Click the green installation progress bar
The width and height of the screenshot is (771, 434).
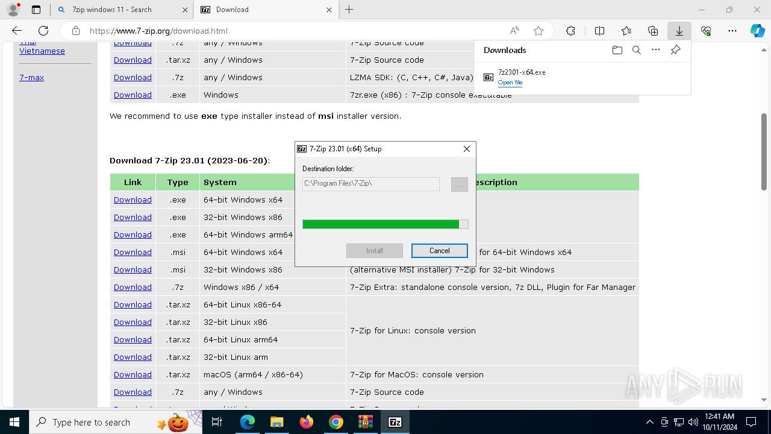pyautogui.click(x=385, y=224)
